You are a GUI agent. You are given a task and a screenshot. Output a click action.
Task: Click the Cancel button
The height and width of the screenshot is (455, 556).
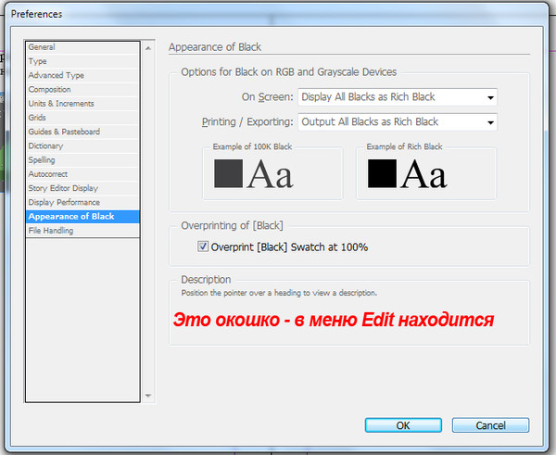pos(490,425)
